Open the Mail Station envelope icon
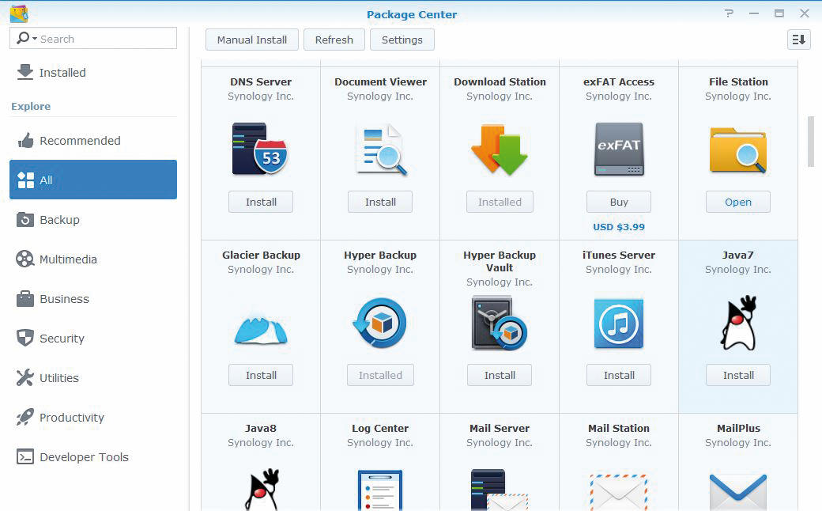The height and width of the screenshot is (511, 822). pos(619,492)
